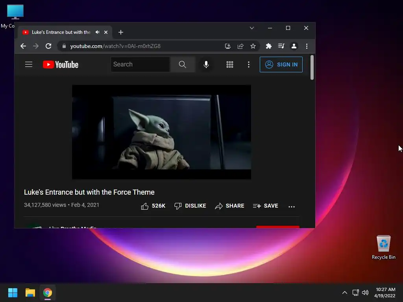Click the network icon in system tray

(x=355, y=293)
